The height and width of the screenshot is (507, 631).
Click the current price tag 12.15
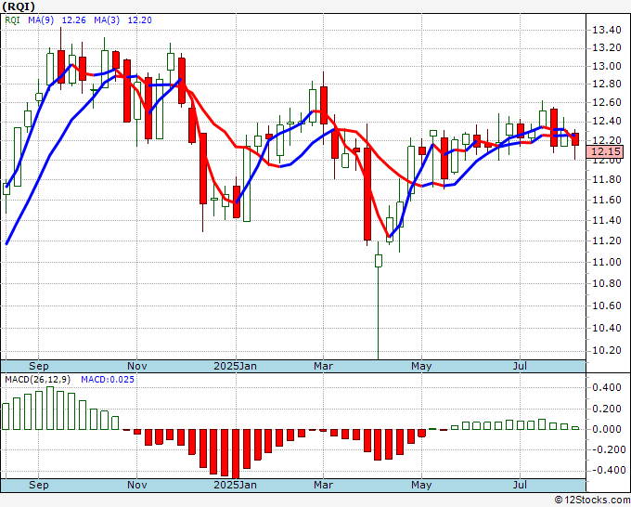(x=604, y=151)
